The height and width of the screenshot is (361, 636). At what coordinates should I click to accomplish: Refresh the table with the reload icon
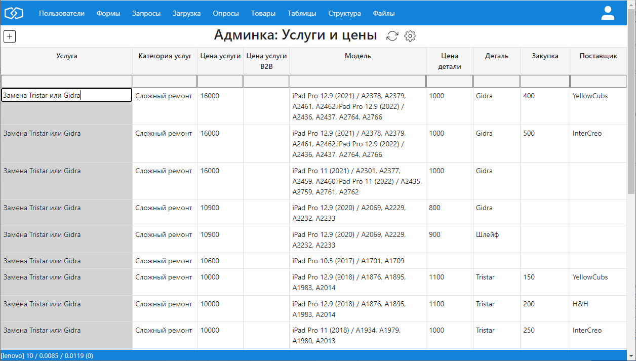coord(392,36)
